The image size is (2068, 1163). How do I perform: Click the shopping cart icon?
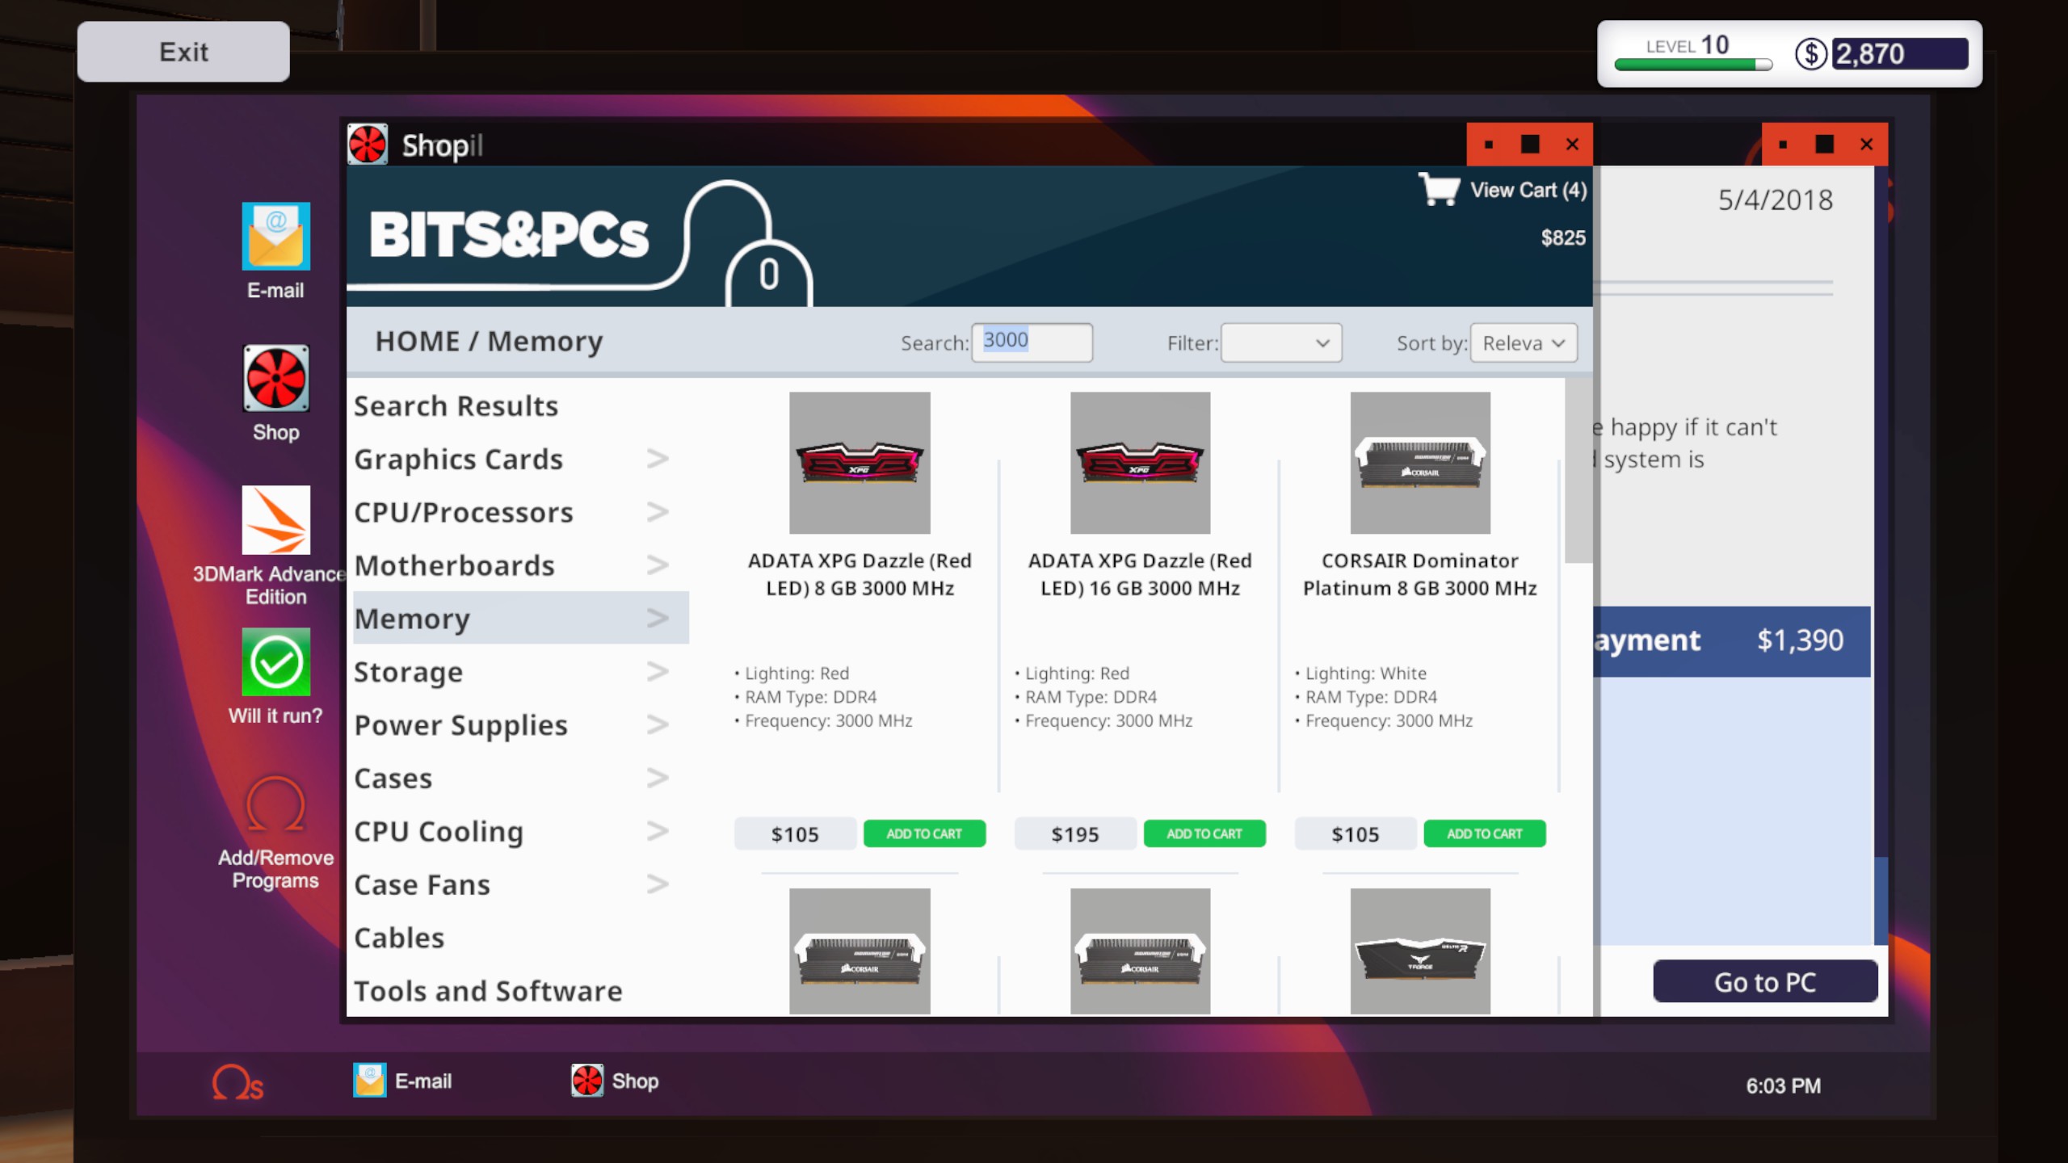[x=1440, y=189]
